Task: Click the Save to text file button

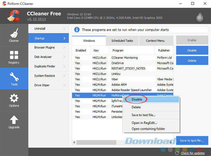Action: click(x=192, y=141)
